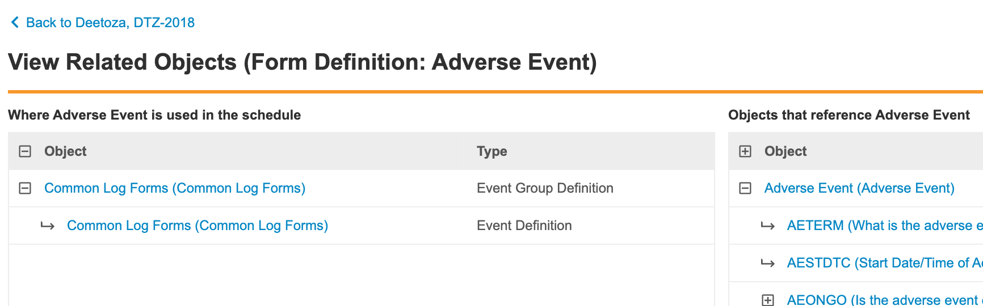This screenshot has width=983, height=306.
Task: Collapse the Adverse Event reference row
Action: tap(745, 188)
